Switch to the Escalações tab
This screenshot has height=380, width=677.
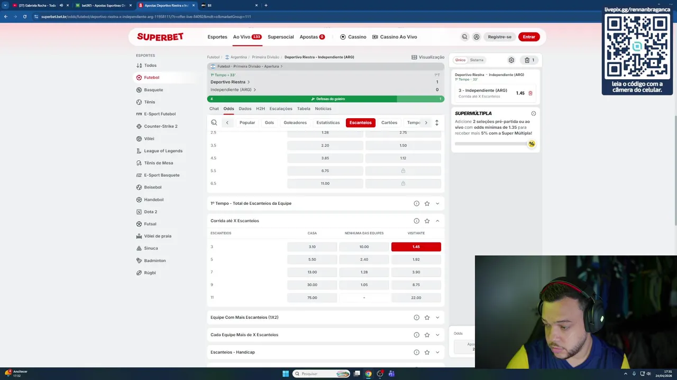coord(281,109)
